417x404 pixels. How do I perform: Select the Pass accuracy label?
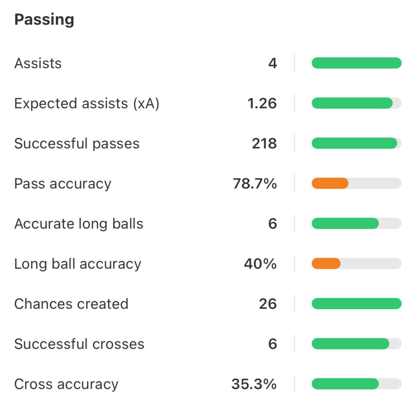pyautogui.click(x=63, y=184)
